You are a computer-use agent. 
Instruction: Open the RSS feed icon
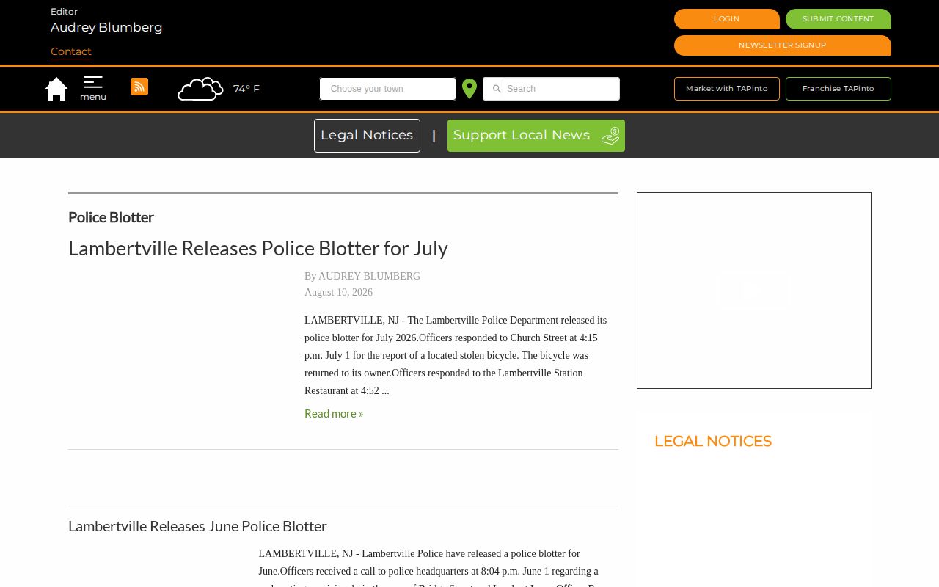139,87
